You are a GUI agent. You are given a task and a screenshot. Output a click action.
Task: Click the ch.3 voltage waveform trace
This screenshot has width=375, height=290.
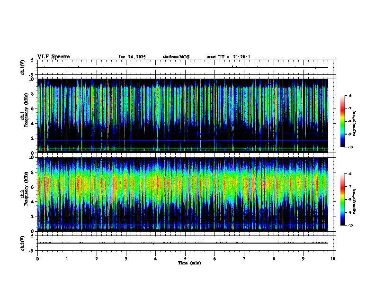click(x=183, y=243)
